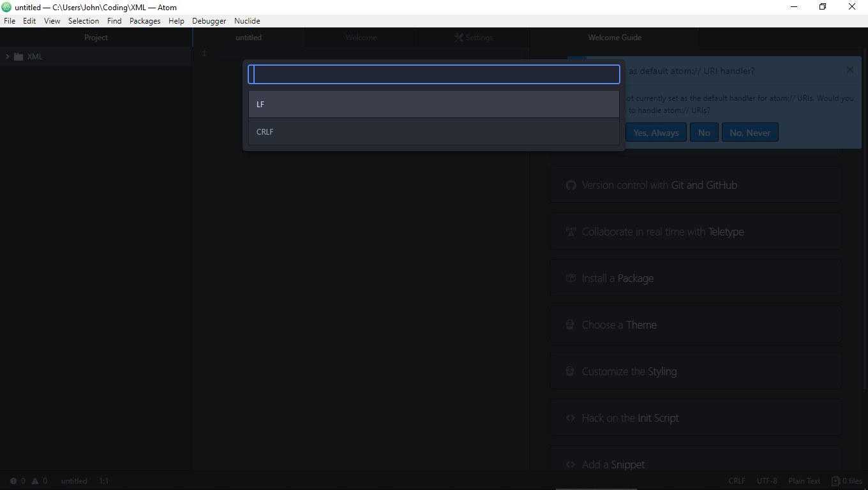The width and height of the screenshot is (868, 490).
Task: Click the package icon beside Install a Package
Action: point(570,278)
